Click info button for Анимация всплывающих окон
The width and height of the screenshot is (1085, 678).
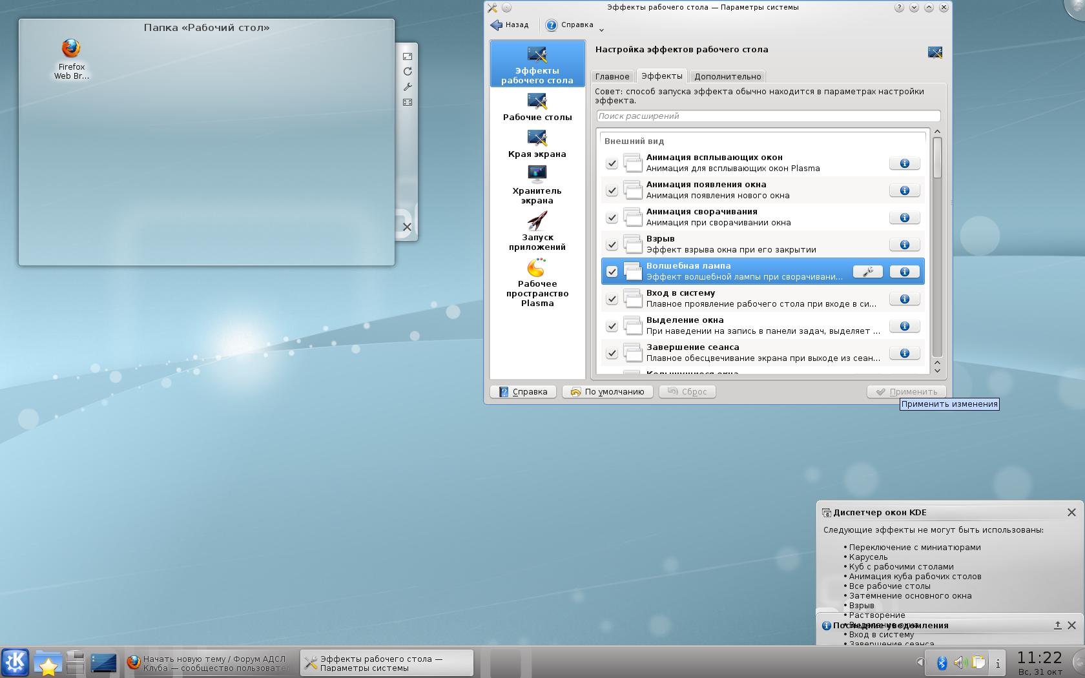pyautogui.click(x=905, y=163)
